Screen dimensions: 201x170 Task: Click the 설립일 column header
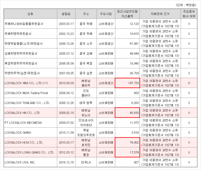point(66,14)
